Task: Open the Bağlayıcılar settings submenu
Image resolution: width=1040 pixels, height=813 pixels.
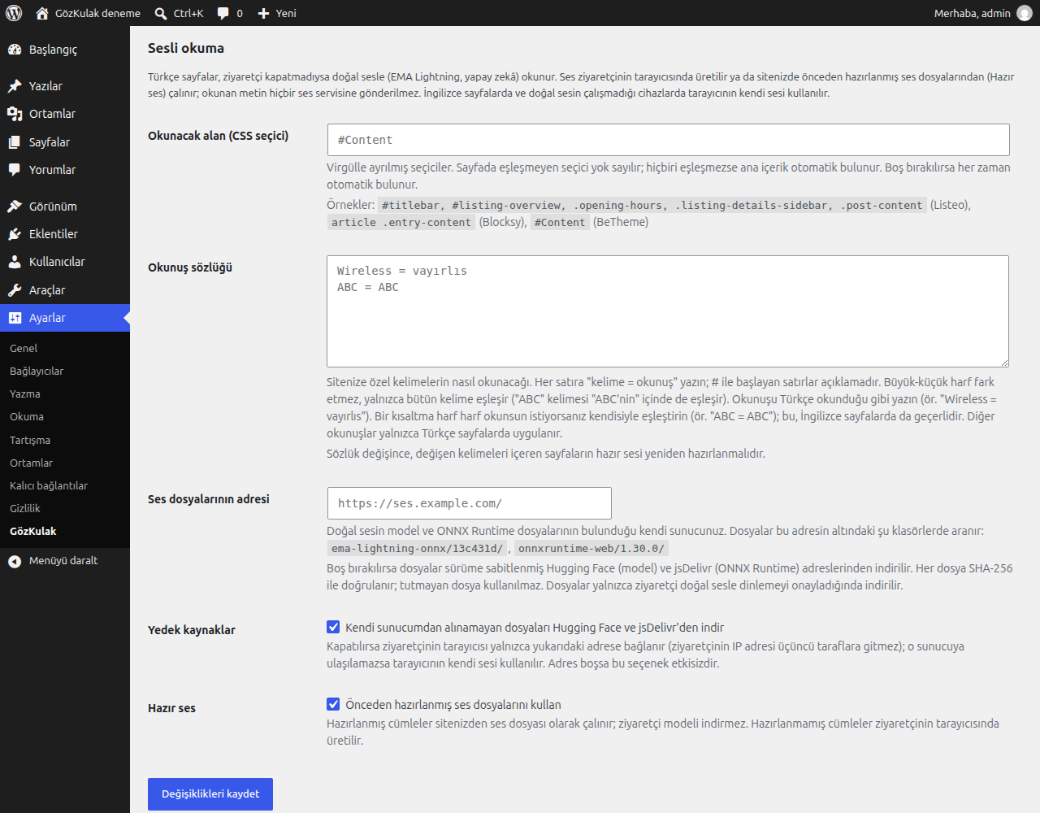Action: tap(37, 371)
